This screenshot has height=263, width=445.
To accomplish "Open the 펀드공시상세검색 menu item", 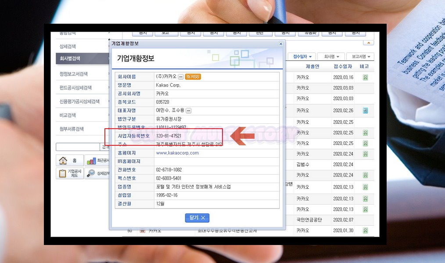I will [x=75, y=87].
